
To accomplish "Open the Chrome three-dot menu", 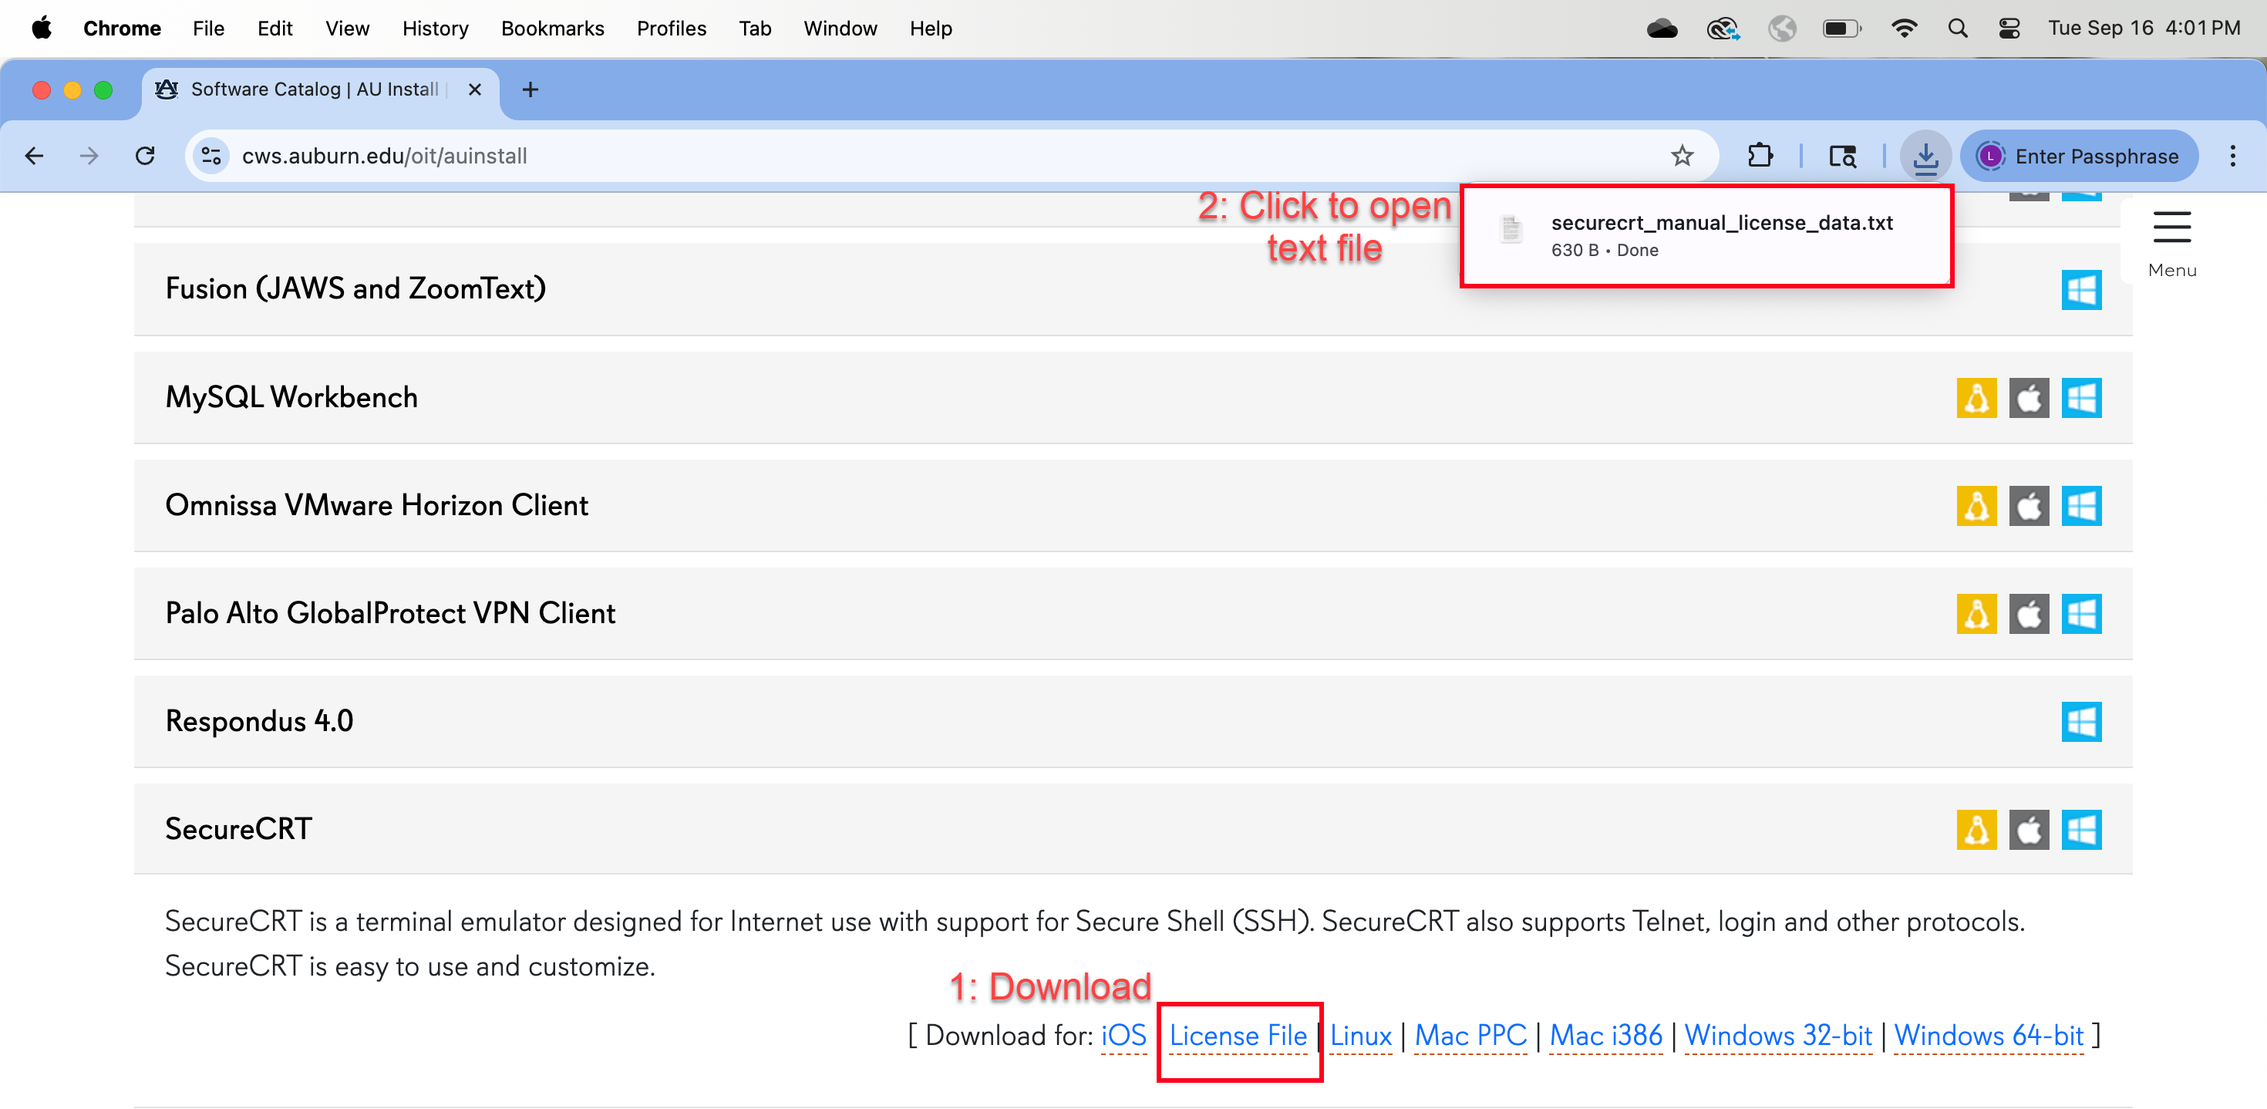I will point(2232,156).
